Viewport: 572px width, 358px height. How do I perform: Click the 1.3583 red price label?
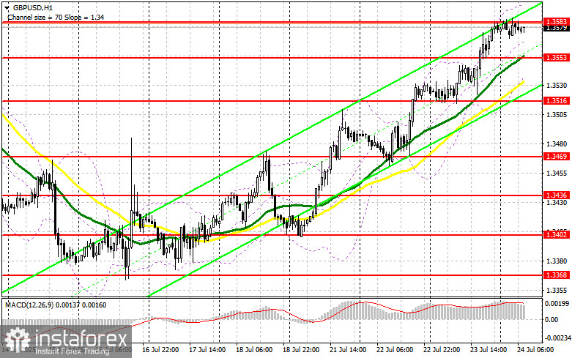point(557,22)
